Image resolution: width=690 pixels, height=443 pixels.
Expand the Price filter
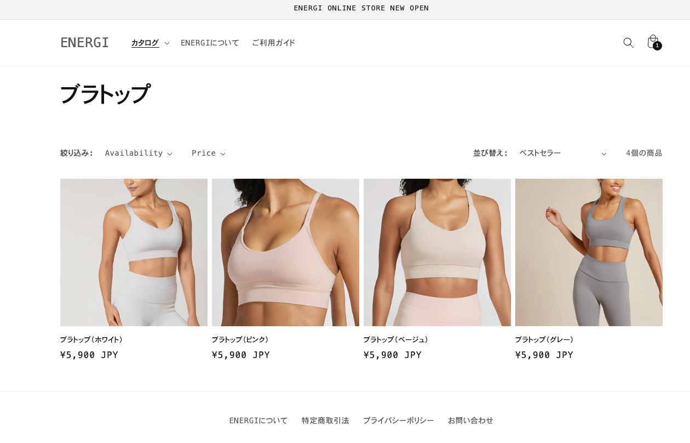[x=208, y=153]
